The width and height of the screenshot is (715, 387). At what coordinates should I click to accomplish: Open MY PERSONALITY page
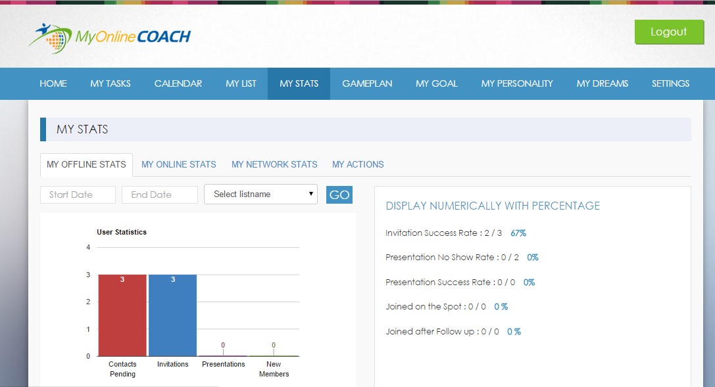tap(517, 83)
